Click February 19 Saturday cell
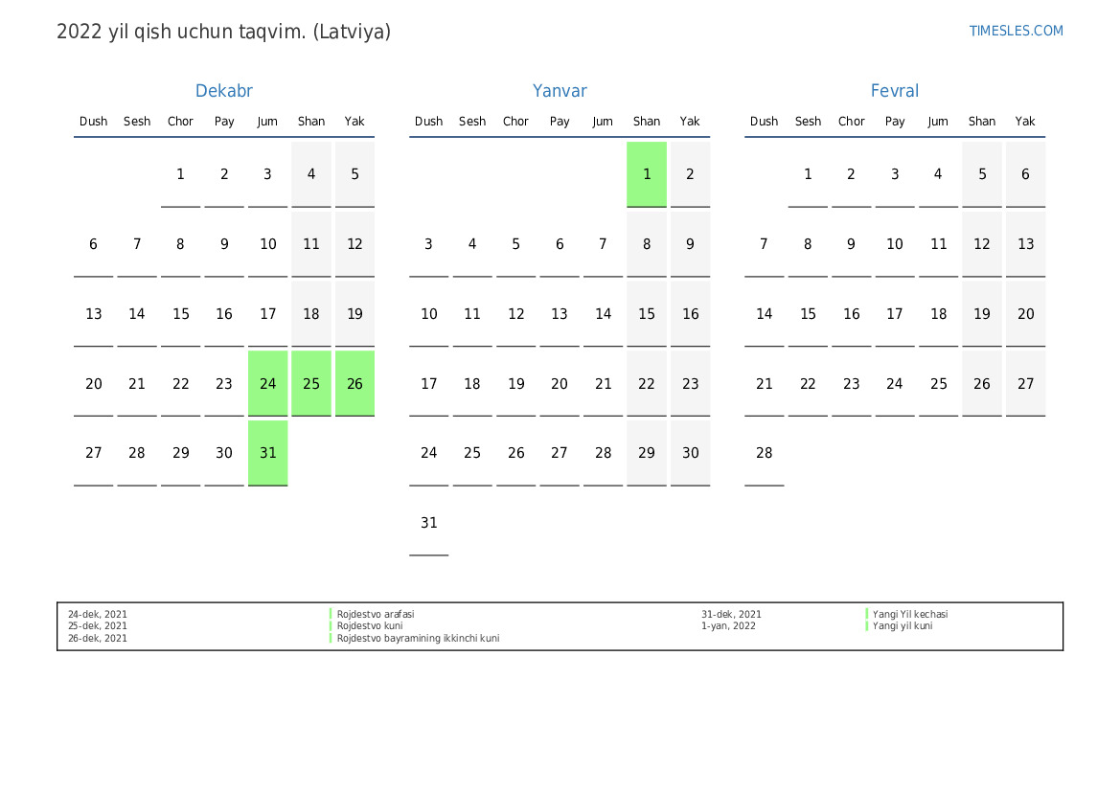The image size is (1120, 792). [x=982, y=313]
